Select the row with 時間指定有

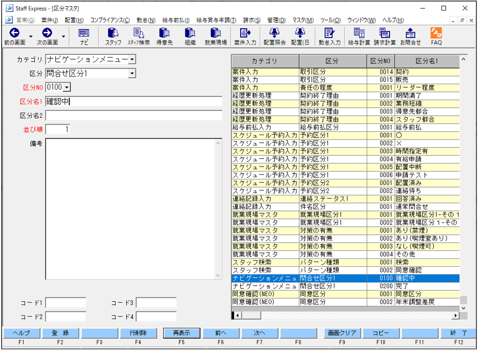(x=345, y=151)
